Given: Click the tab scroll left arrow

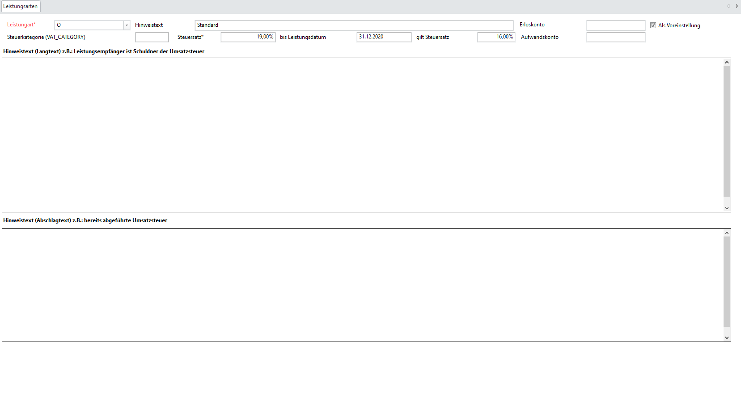Looking at the screenshot, I should (728, 6).
